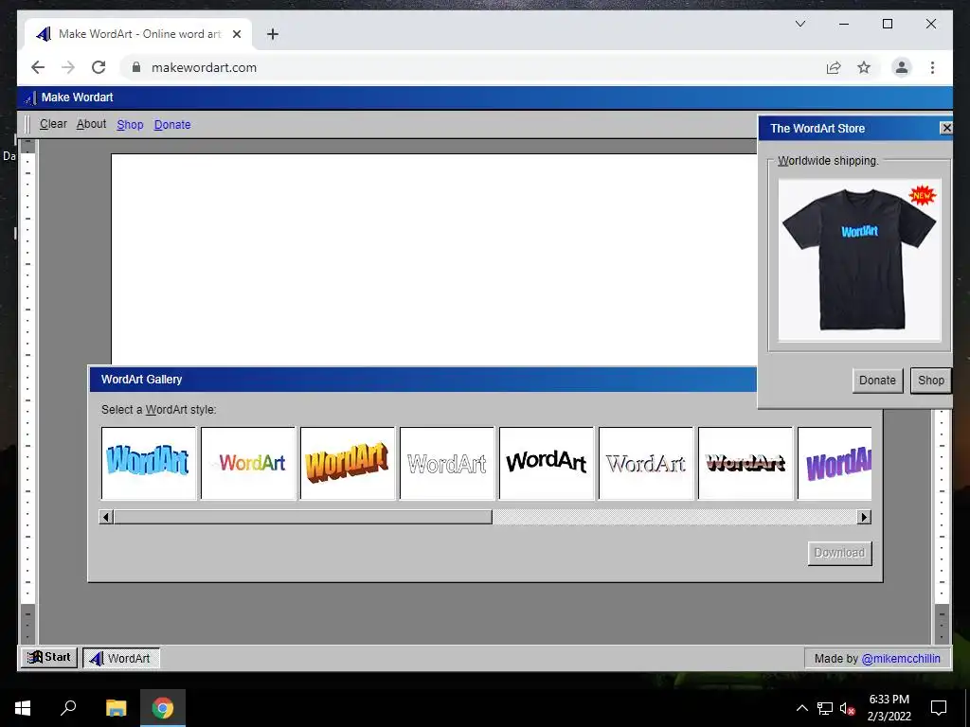Open the Chrome profile avatar icon
The height and width of the screenshot is (727, 970).
pyautogui.click(x=902, y=67)
